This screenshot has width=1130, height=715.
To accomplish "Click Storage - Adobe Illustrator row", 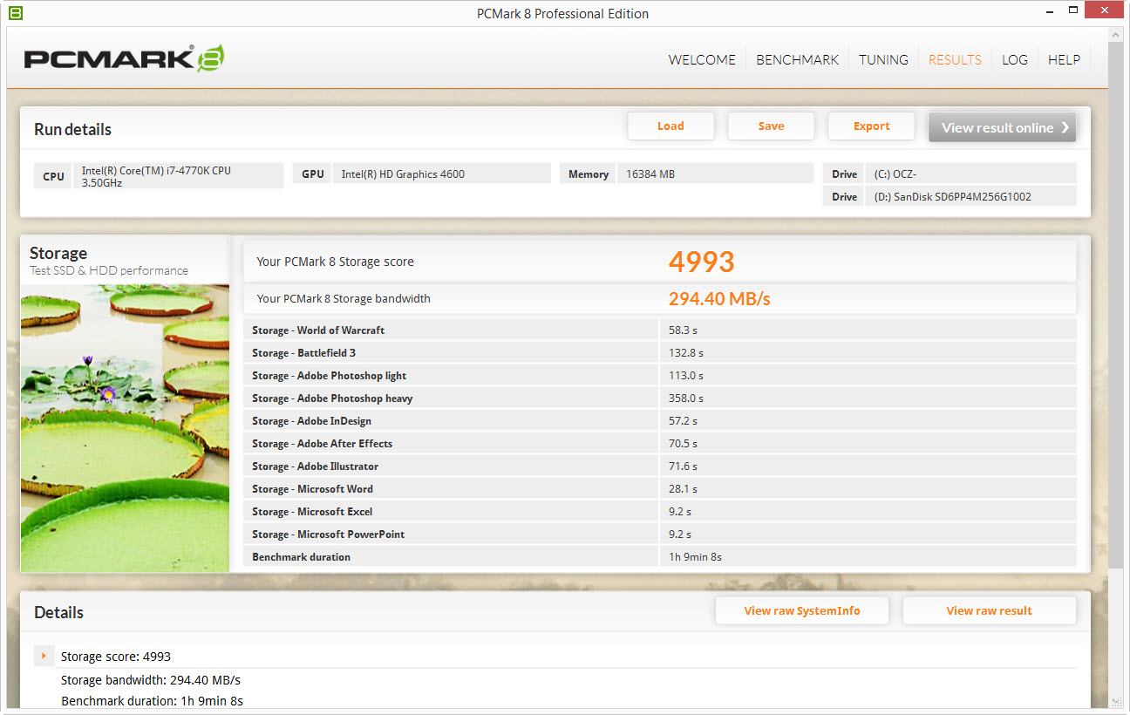I will (660, 466).
